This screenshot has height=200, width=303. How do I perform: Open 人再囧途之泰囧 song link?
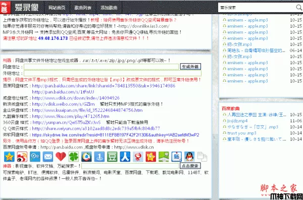pos(257,115)
